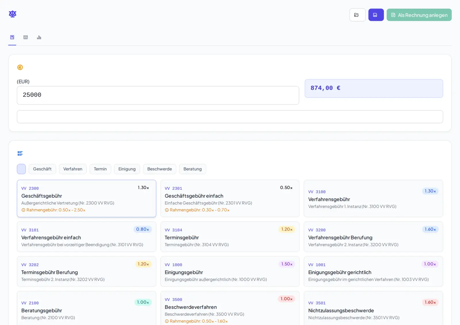The image size is (460, 325).
Task: Click the 0.80× badge on VV 3101
Action: pyautogui.click(x=143, y=229)
